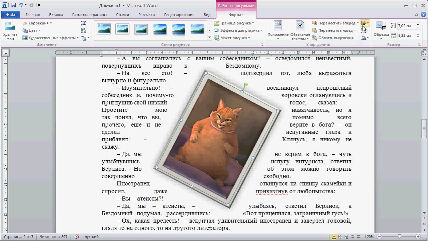Viewport: 428px width, 241px height.
Task: Click the zoom in plus button
Action: [418, 237]
